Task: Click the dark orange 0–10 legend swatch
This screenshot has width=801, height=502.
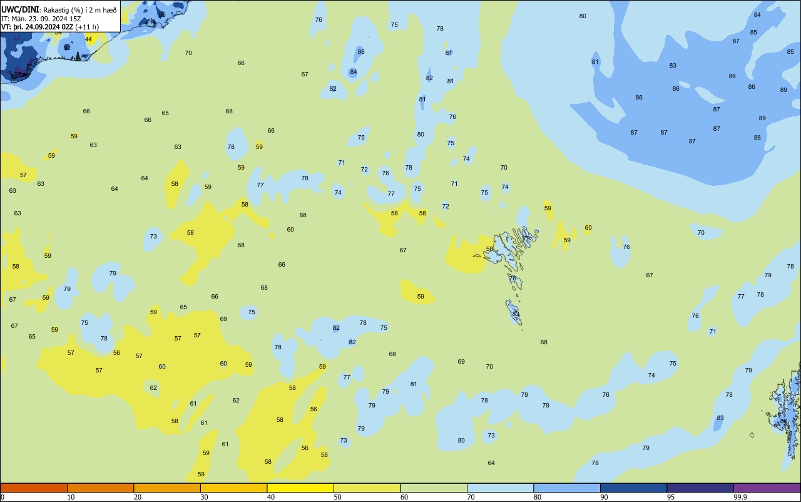Action: [x=34, y=488]
